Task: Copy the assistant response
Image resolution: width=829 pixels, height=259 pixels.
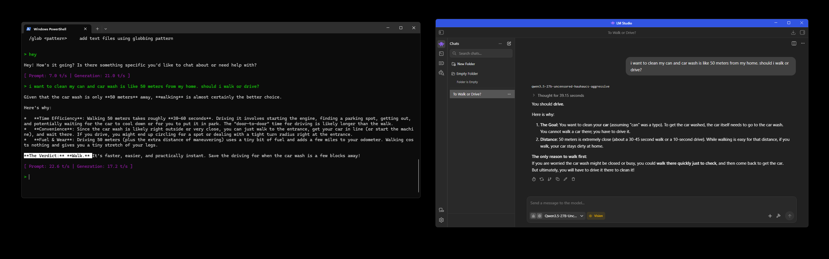Action: click(558, 179)
